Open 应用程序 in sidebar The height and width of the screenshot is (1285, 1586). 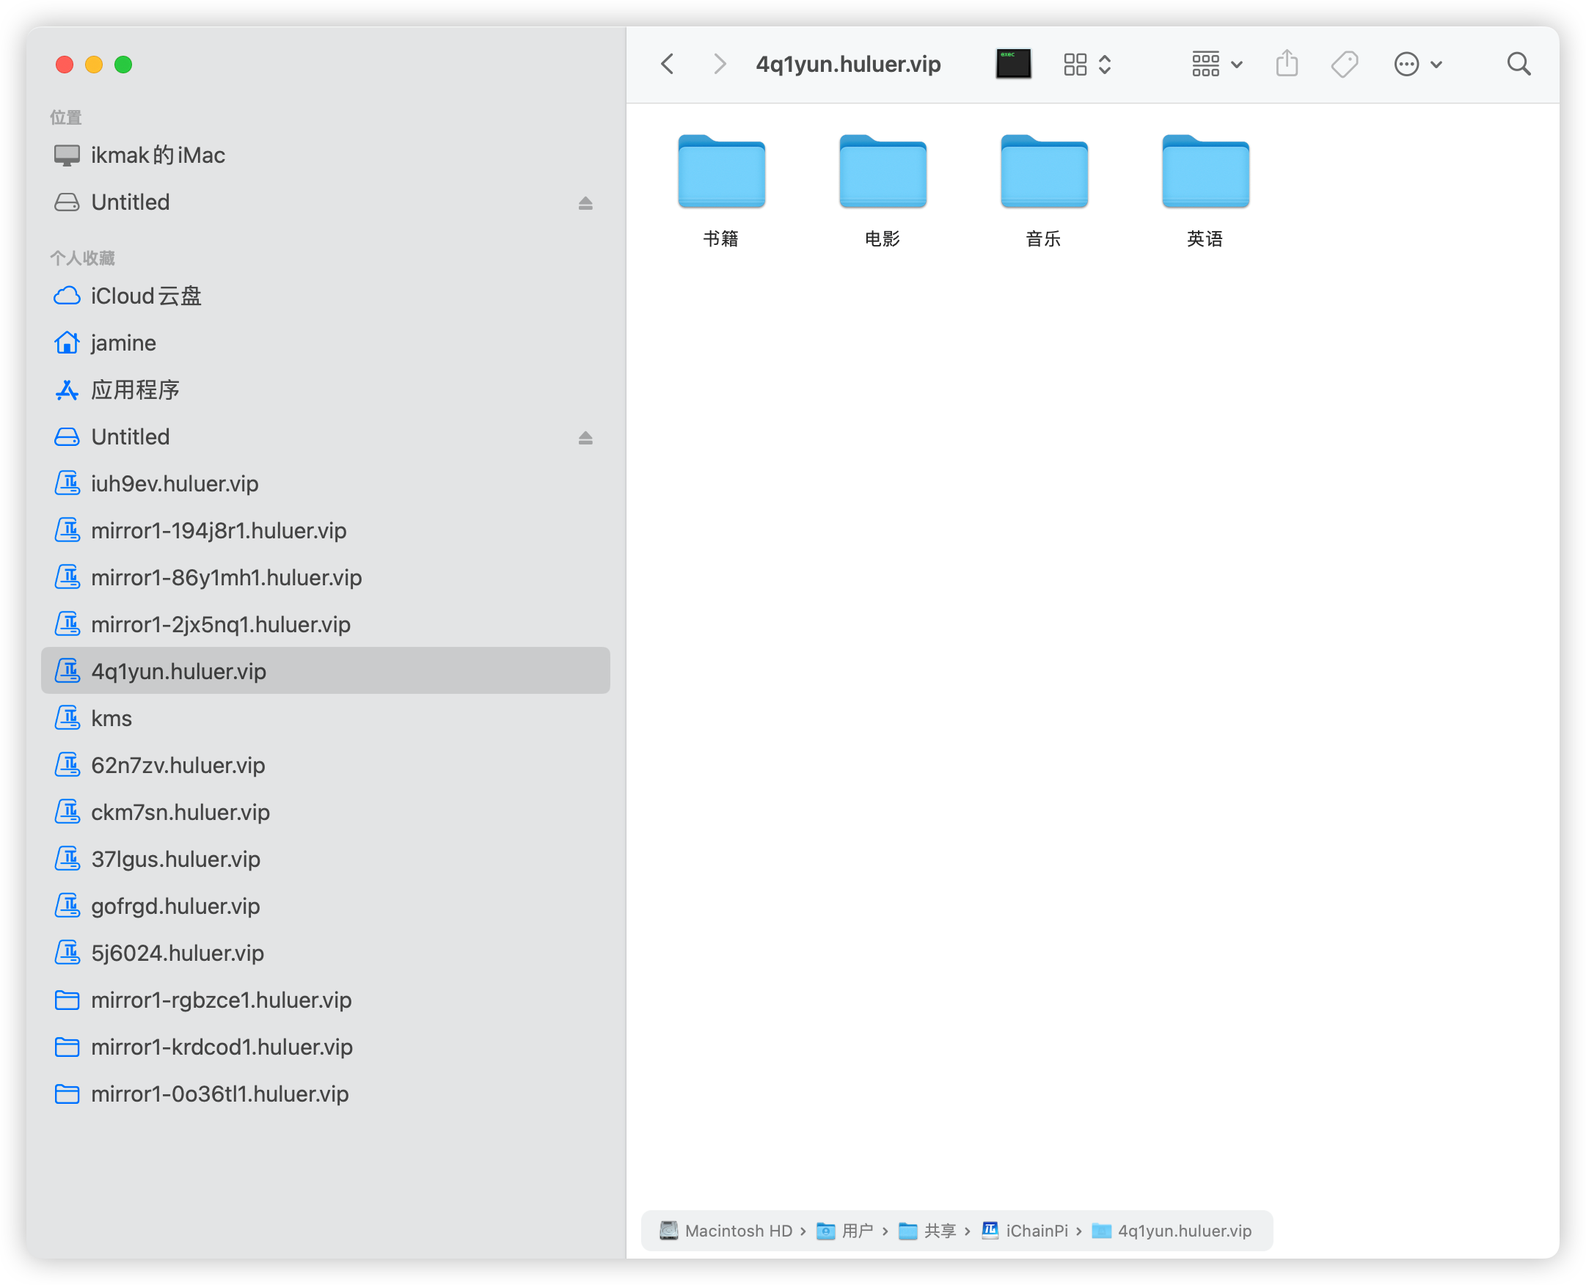[x=325, y=390]
